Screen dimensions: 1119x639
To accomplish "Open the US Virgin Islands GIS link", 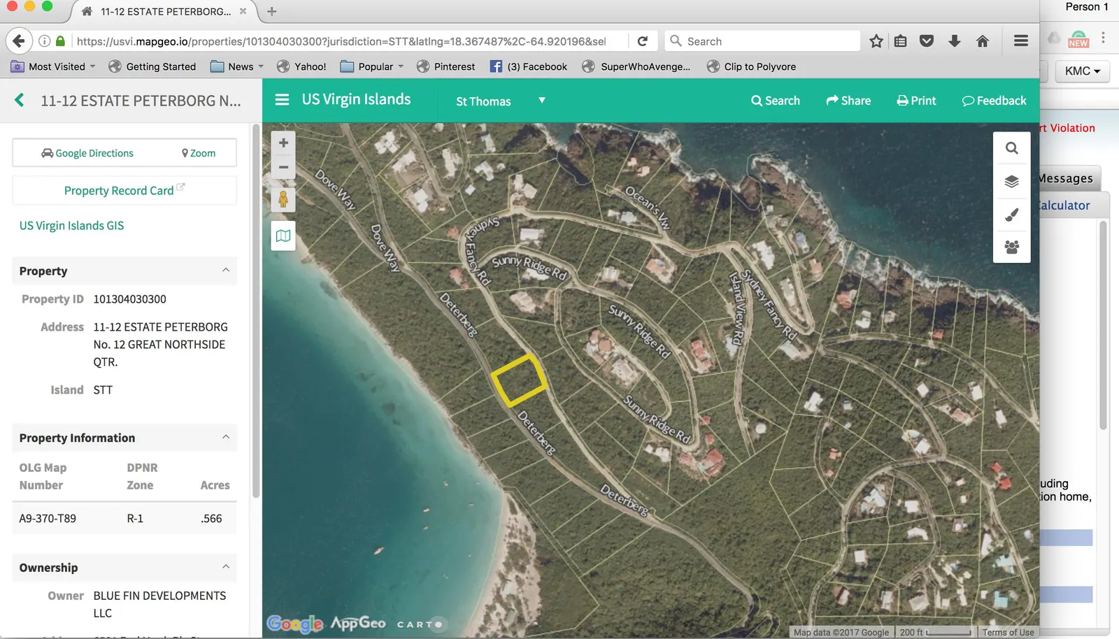I will pos(71,226).
